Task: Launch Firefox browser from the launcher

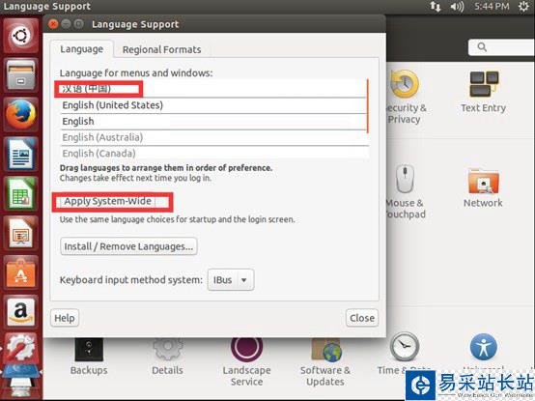Action: [21, 114]
